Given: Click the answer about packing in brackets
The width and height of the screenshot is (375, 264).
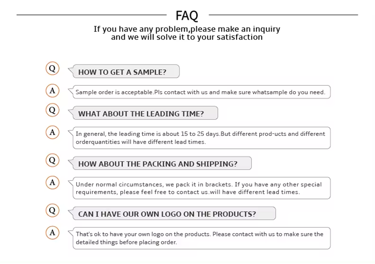Looking at the screenshot, I should point(201,188).
